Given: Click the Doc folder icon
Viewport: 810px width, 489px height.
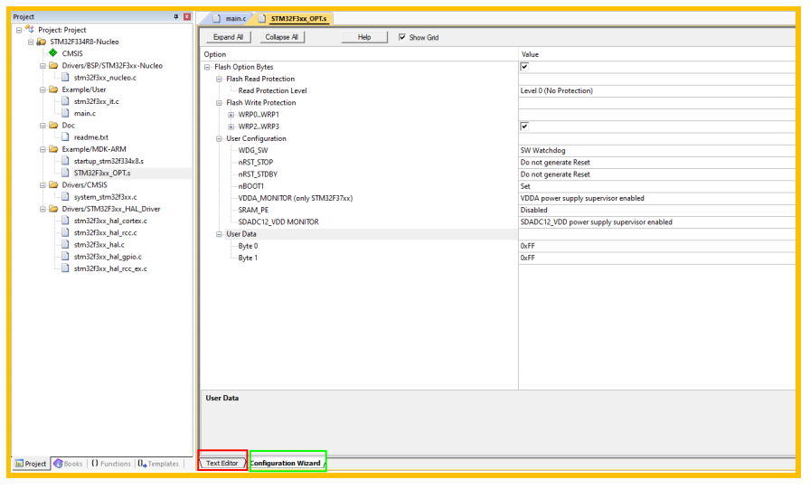Looking at the screenshot, I should coord(53,125).
